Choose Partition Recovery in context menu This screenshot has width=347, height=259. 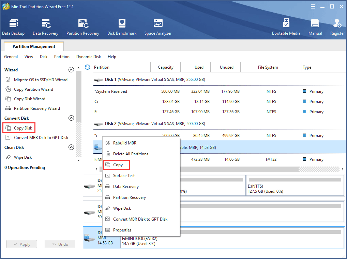coord(141,197)
